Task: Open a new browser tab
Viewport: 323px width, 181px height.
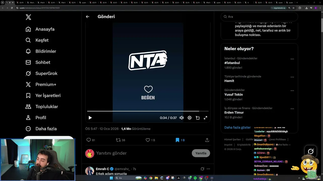Action: (x=297, y=3)
